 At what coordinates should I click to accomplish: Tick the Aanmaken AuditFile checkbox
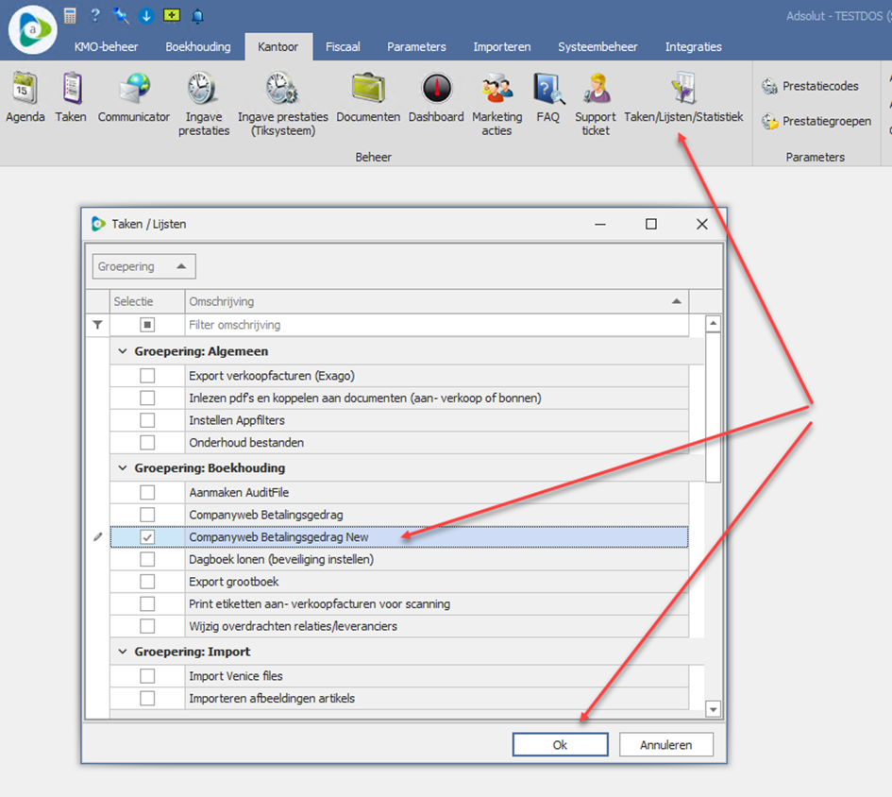[x=147, y=492]
